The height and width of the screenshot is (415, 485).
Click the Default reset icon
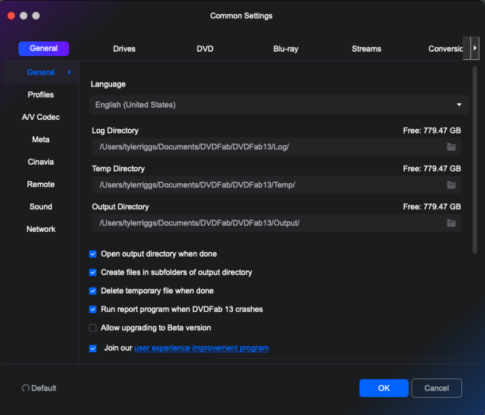tap(26, 388)
